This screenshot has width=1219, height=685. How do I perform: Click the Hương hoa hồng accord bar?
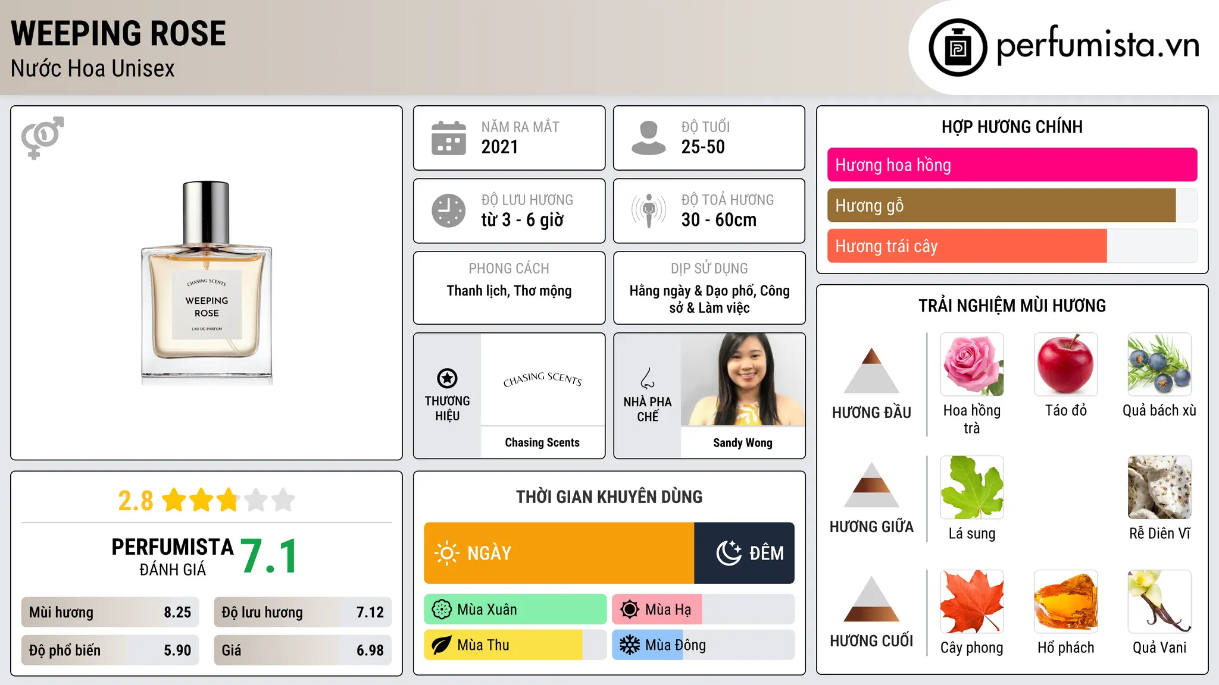tap(1012, 165)
